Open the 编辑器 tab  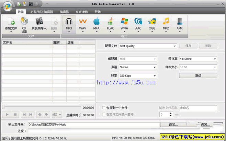coord(64,12)
